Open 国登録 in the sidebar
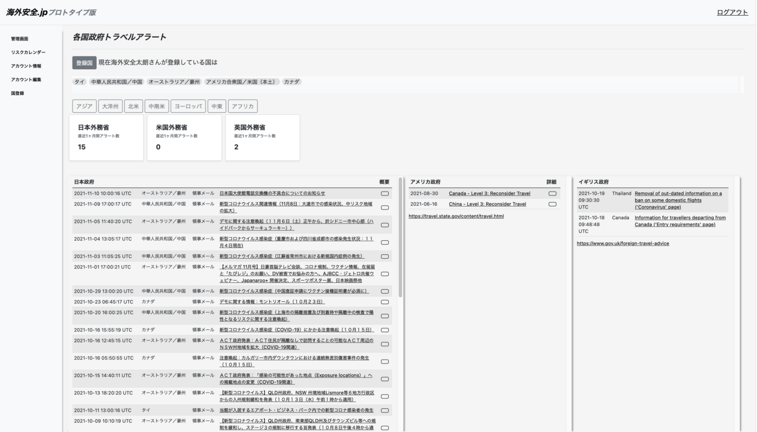The image size is (757, 432). [17, 93]
